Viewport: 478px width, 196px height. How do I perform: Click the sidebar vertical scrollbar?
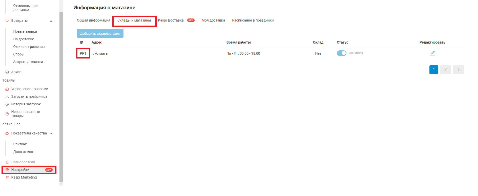click(61, 96)
